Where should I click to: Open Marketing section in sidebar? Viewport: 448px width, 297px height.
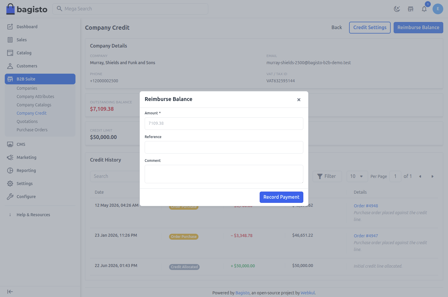[40, 157]
